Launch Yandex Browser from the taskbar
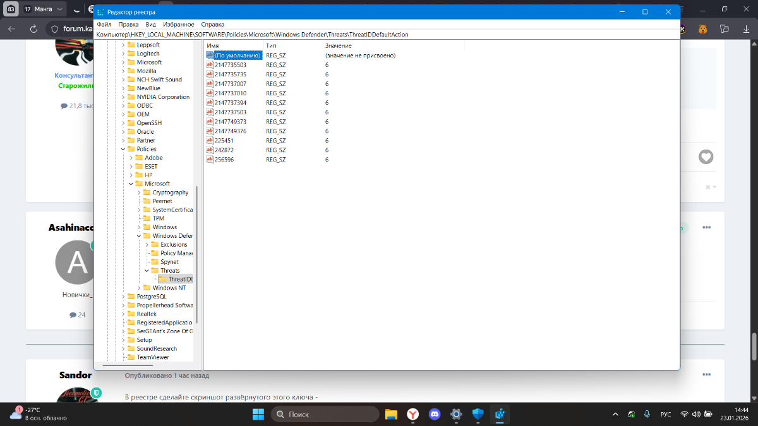The height and width of the screenshot is (426, 758). (412, 415)
